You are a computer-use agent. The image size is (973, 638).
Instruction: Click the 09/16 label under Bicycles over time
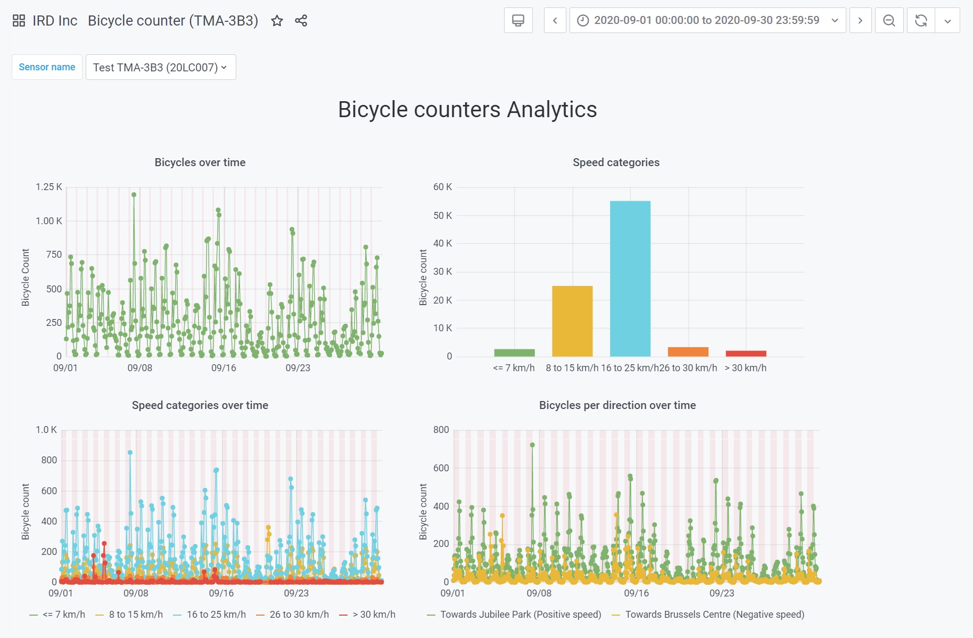[224, 368]
